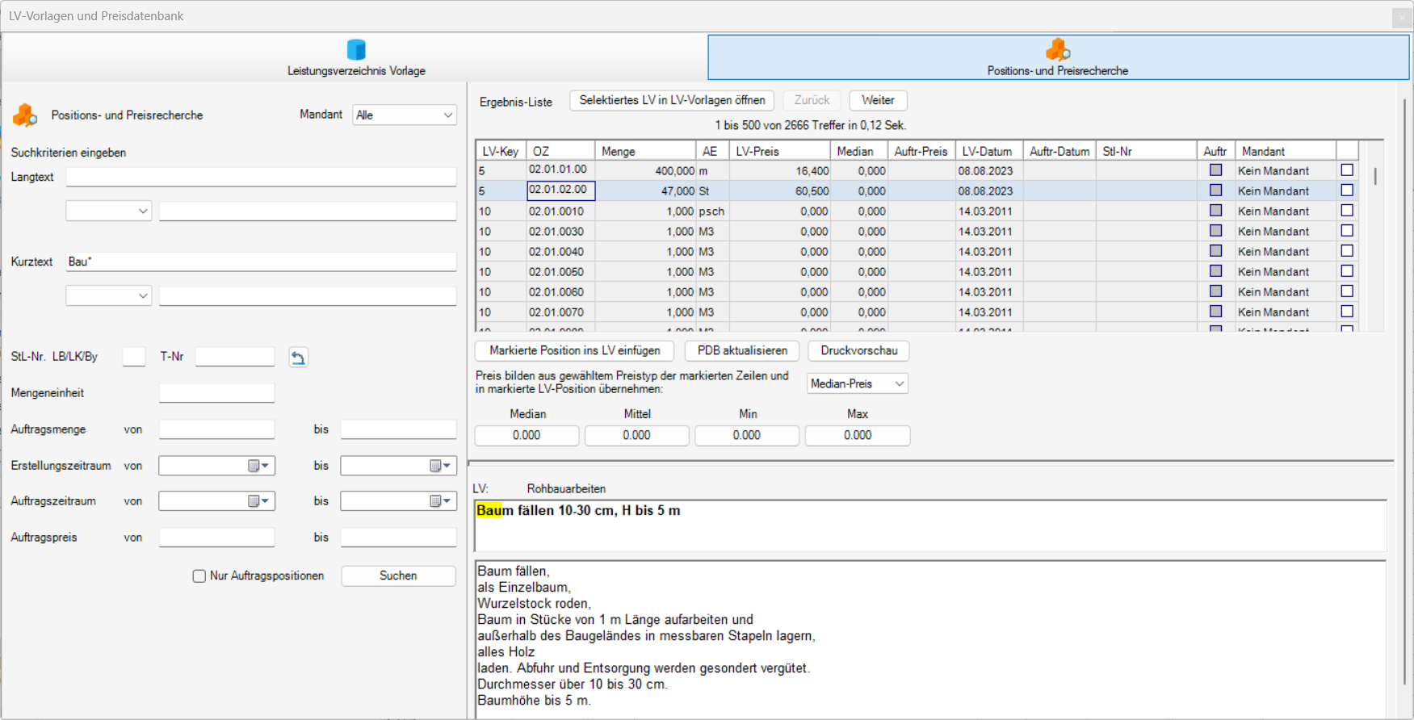Select result row with OZ 02.01.0040
Viewport: 1414px width, 720px height.
click(x=917, y=252)
